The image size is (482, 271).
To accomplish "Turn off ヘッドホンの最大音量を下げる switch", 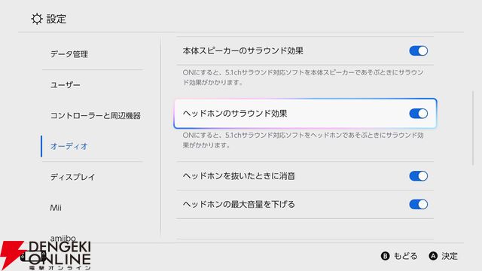I will click(x=419, y=204).
